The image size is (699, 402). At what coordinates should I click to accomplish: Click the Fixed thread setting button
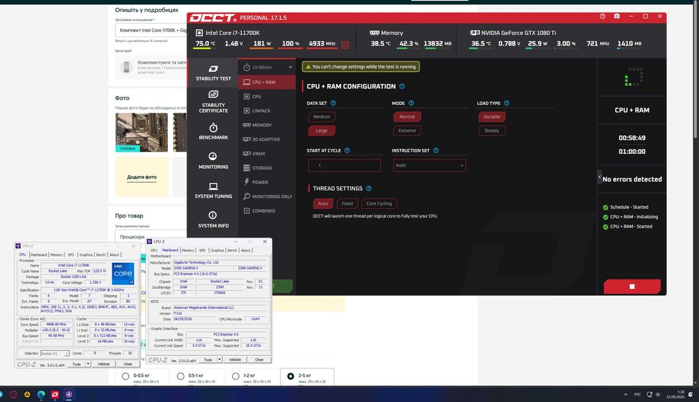347,203
